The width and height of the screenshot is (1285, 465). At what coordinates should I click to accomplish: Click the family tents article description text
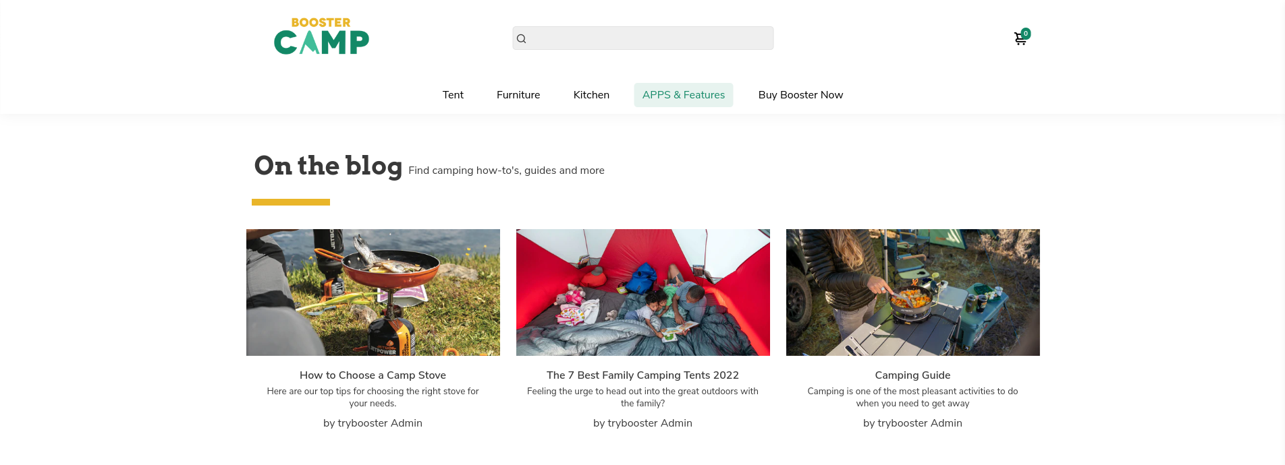point(642,397)
